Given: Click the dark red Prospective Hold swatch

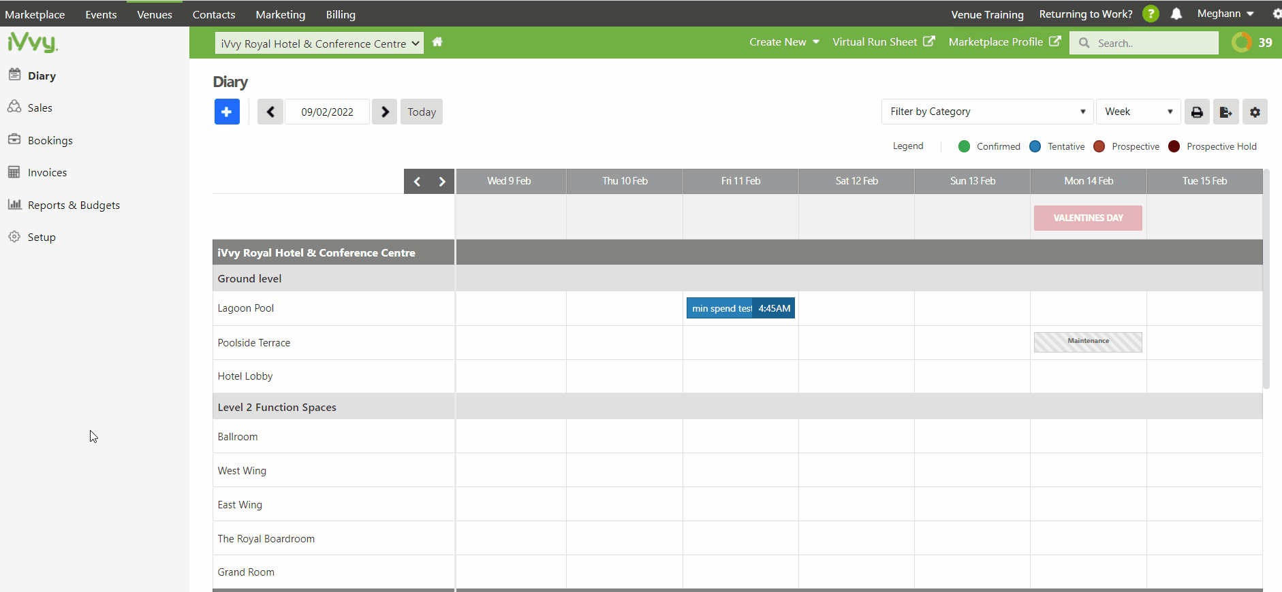Looking at the screenshot, I should tap(1174, 146).
